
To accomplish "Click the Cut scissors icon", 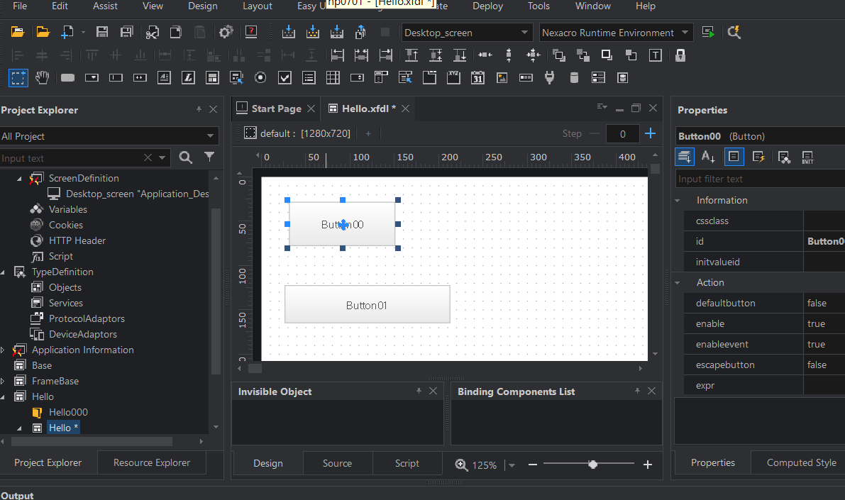I will 153,33.
